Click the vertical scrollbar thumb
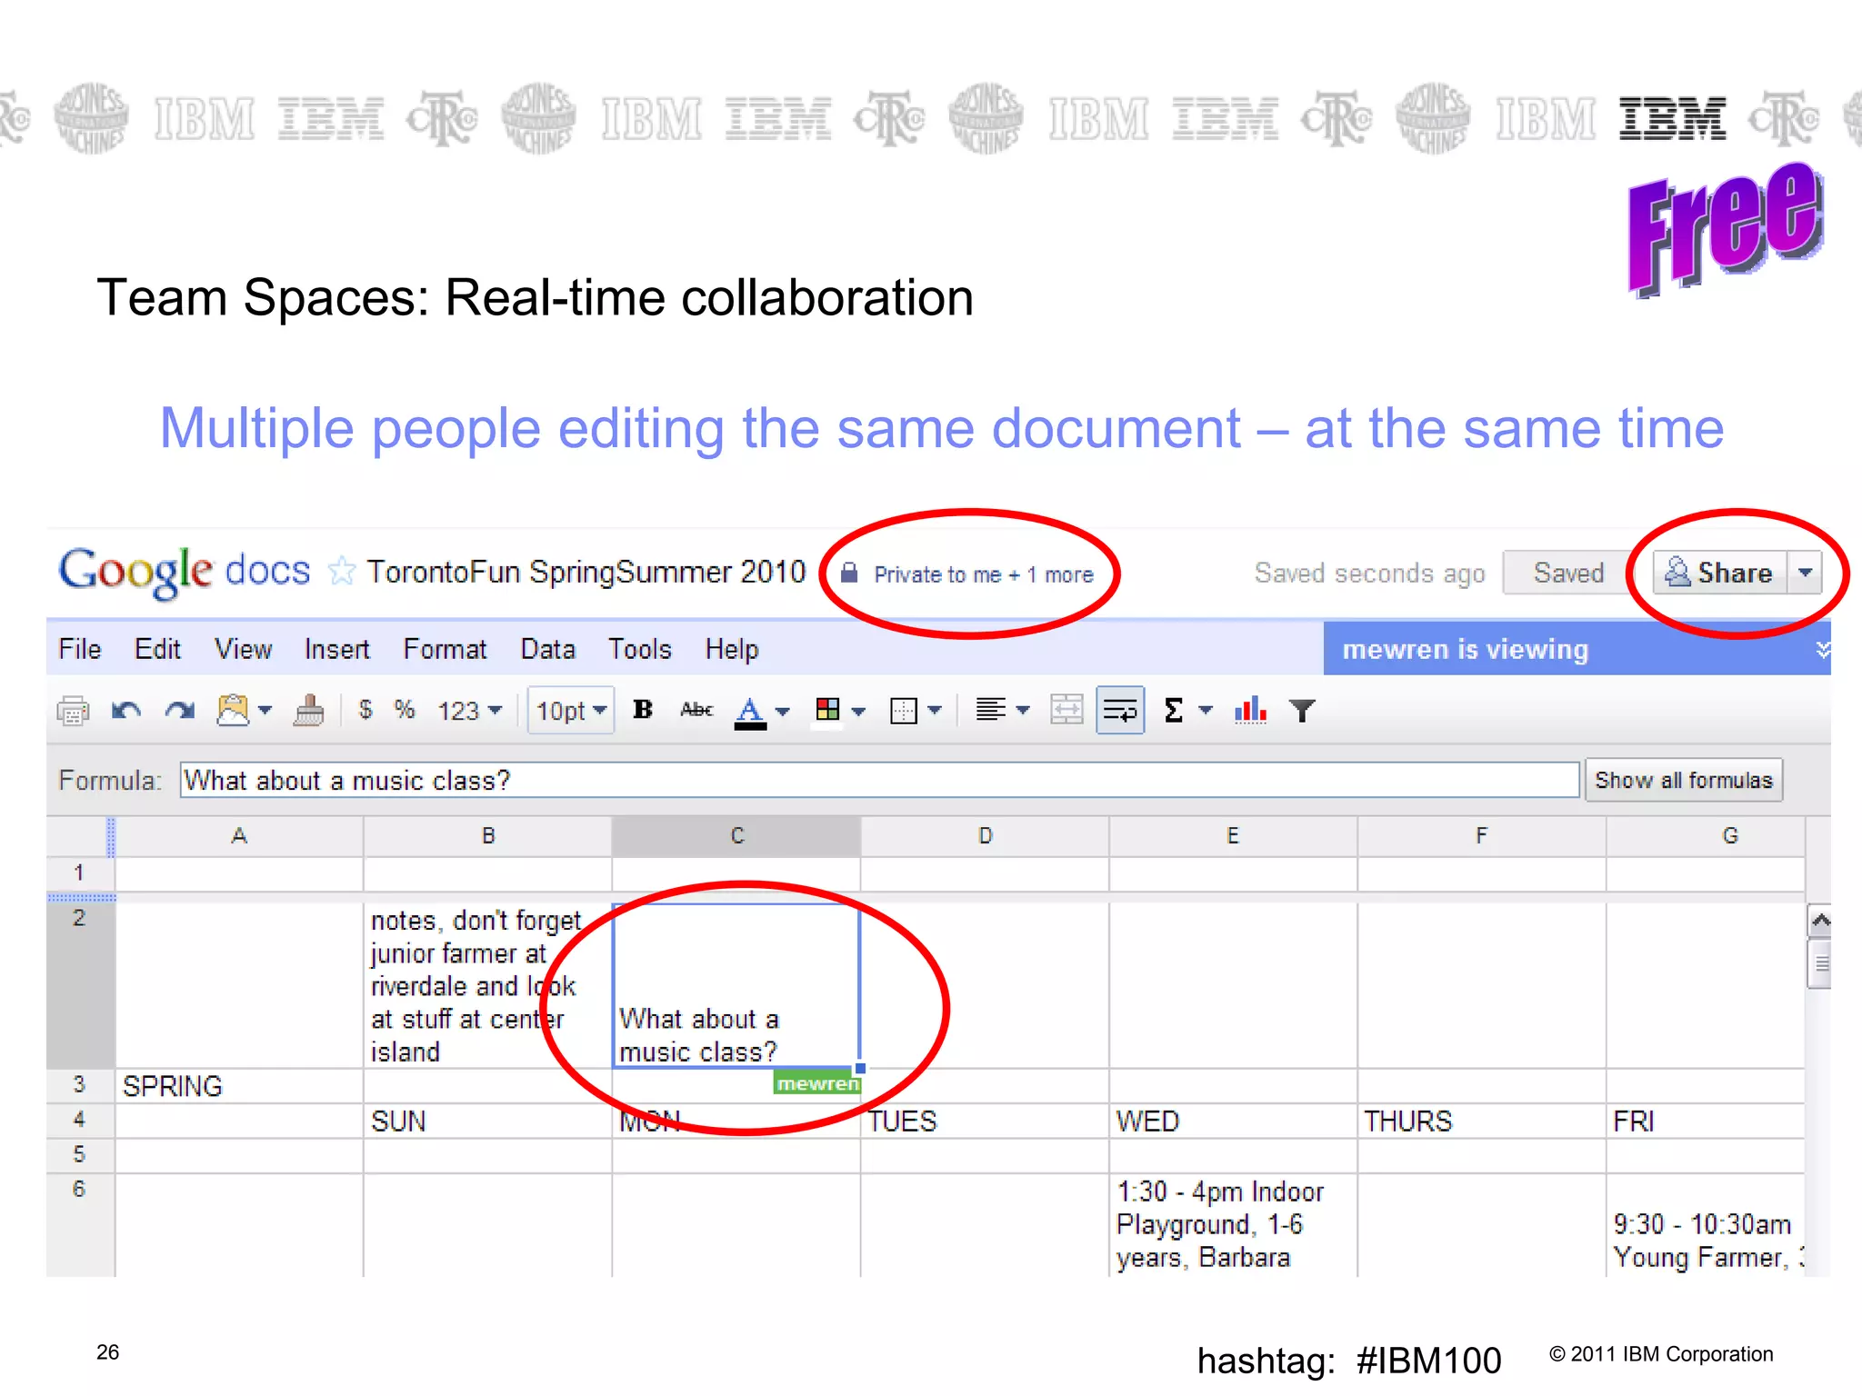This screenshot has width=1862, height=1396. pyautogui.click(x=1819, y=963)
